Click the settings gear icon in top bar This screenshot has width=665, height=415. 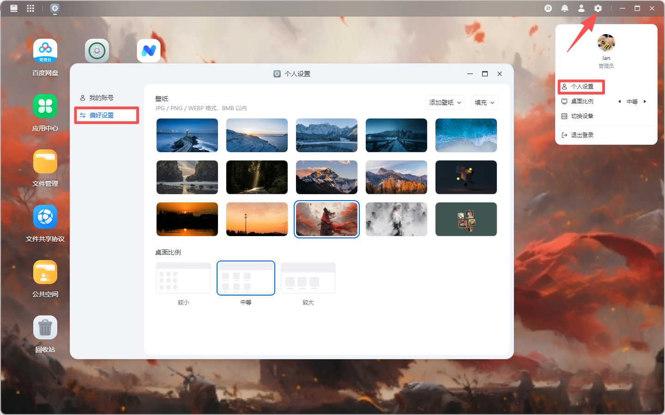tap(598, 8)
